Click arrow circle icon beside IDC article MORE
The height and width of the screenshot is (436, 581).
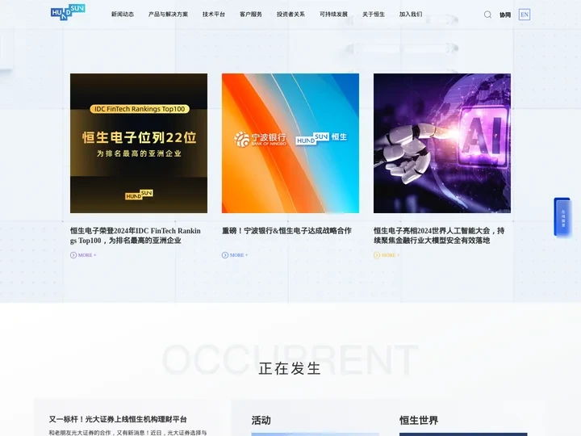click(73, 255)
